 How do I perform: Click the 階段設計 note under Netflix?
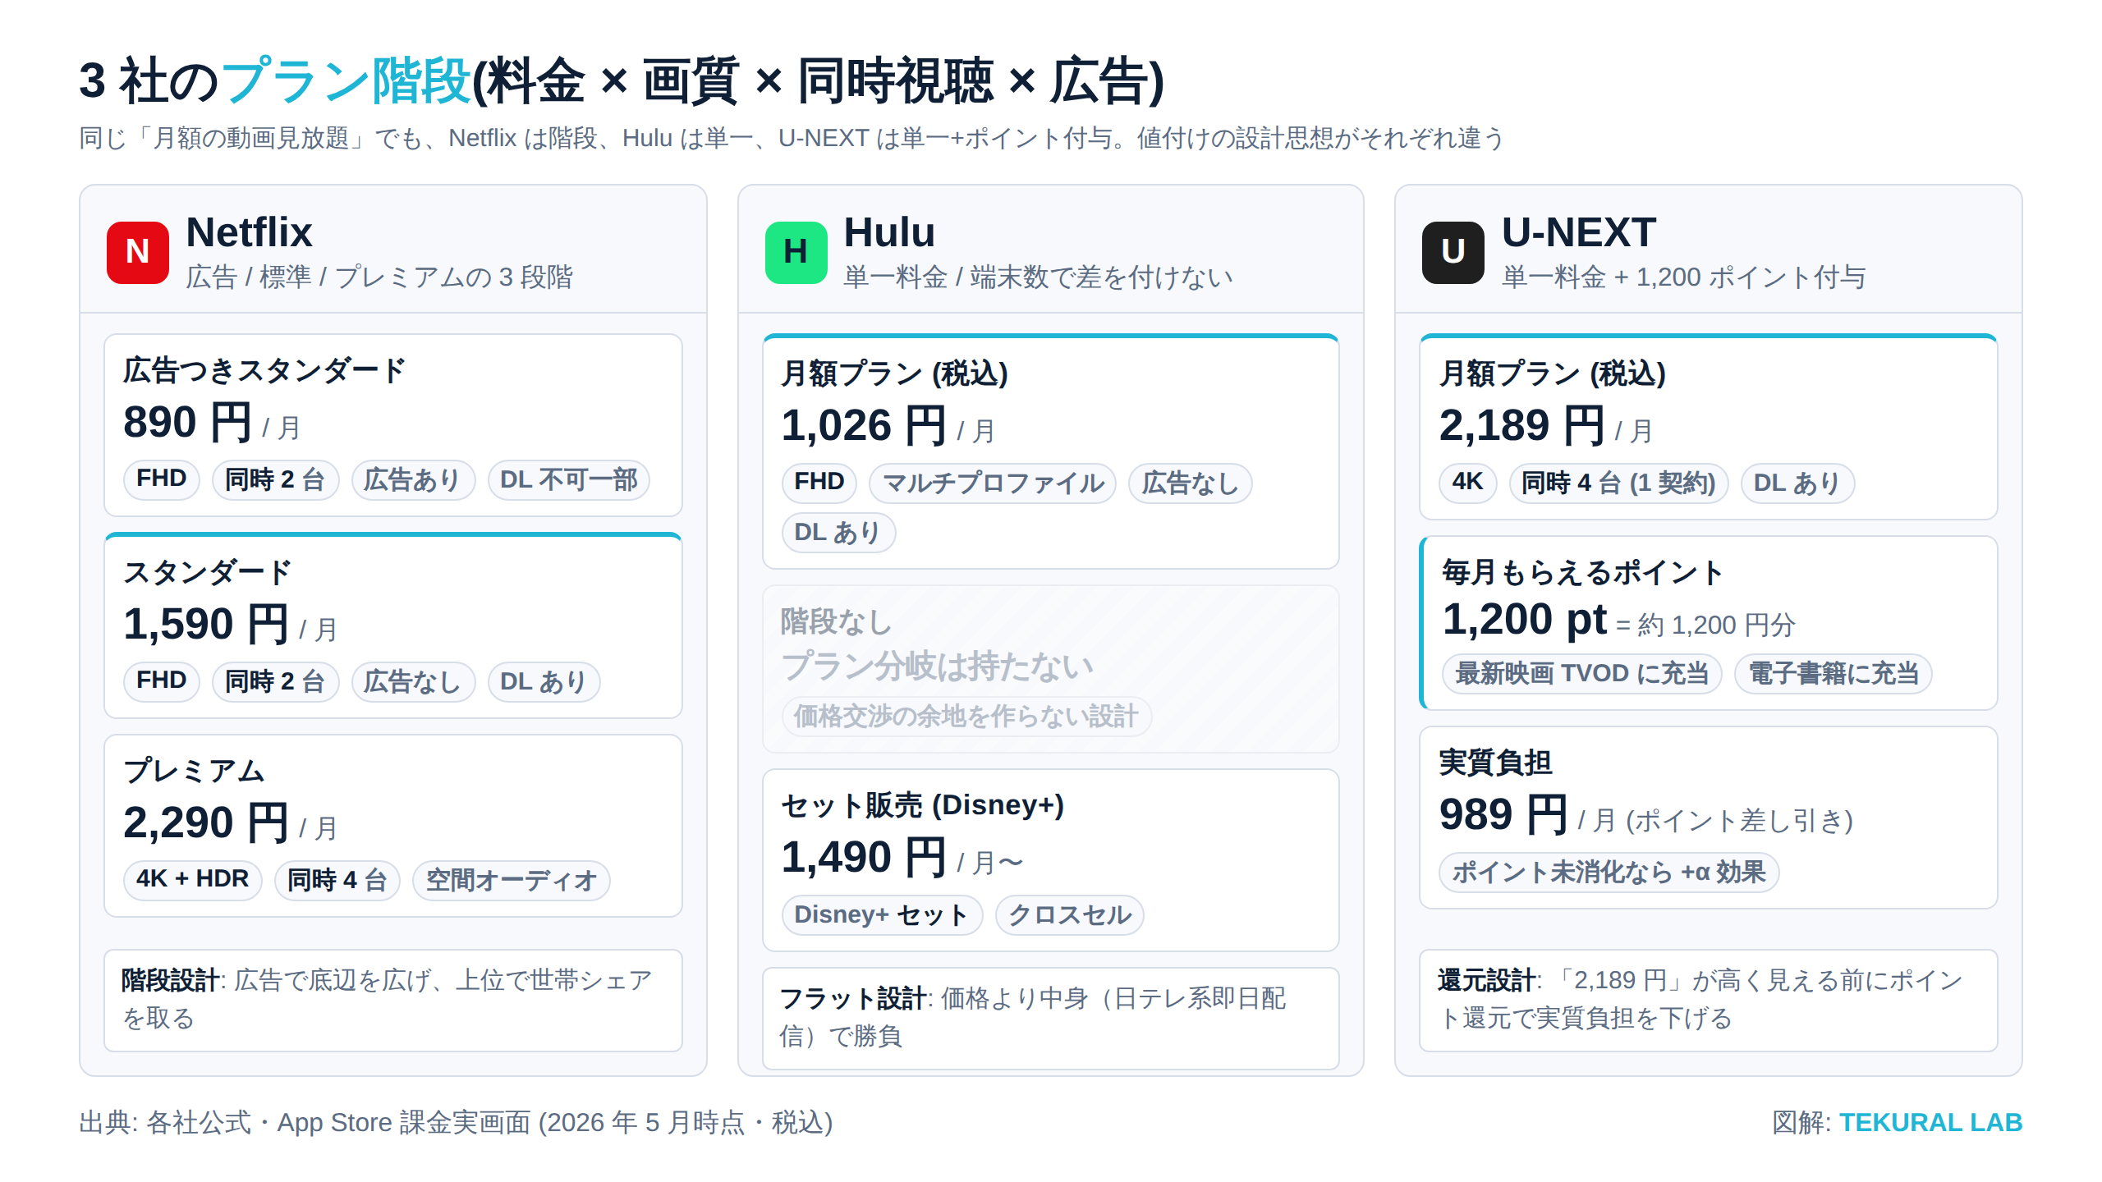[393, 1000]
